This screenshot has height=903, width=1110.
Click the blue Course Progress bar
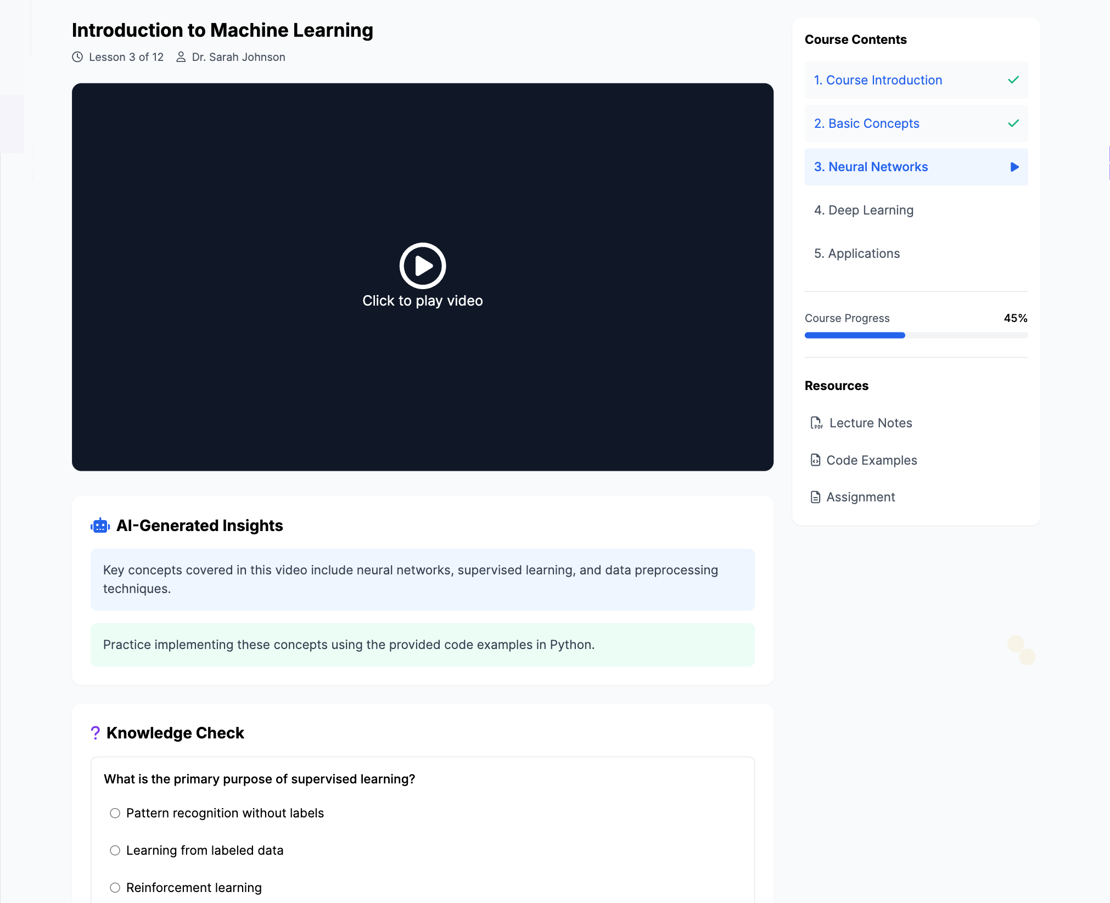click(x=855, y=335)
